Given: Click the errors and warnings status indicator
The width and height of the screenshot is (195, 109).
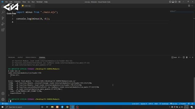Looking at the screenshot, I should pyautogui.click(x=5, y=104).
